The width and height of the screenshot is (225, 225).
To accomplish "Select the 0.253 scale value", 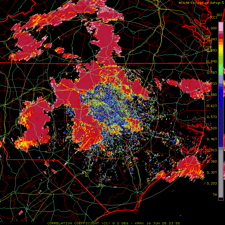I will [212, 183].
